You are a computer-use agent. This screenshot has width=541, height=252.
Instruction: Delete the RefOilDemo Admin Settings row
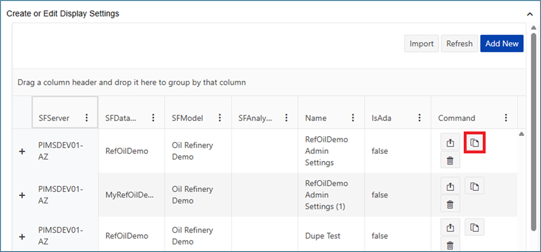pyautogui.click(x=450, y=160)
